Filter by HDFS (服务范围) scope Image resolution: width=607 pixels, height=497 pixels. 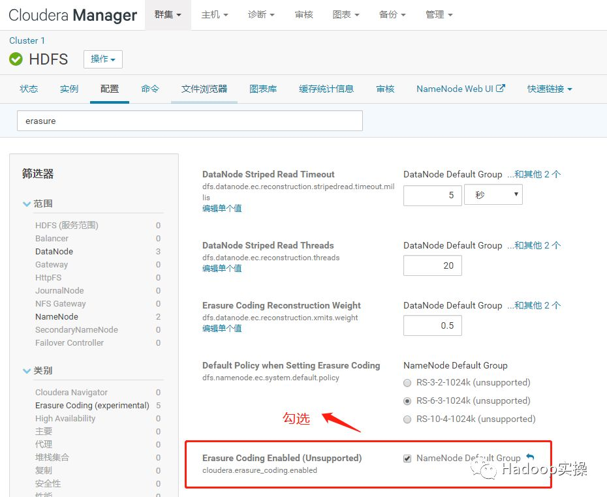pyautogui.click(x=67, y=225)
